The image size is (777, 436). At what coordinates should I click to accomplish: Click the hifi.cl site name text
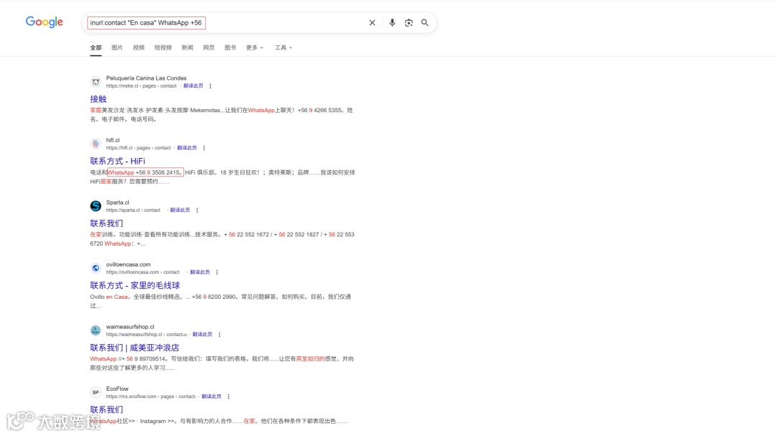112,140
